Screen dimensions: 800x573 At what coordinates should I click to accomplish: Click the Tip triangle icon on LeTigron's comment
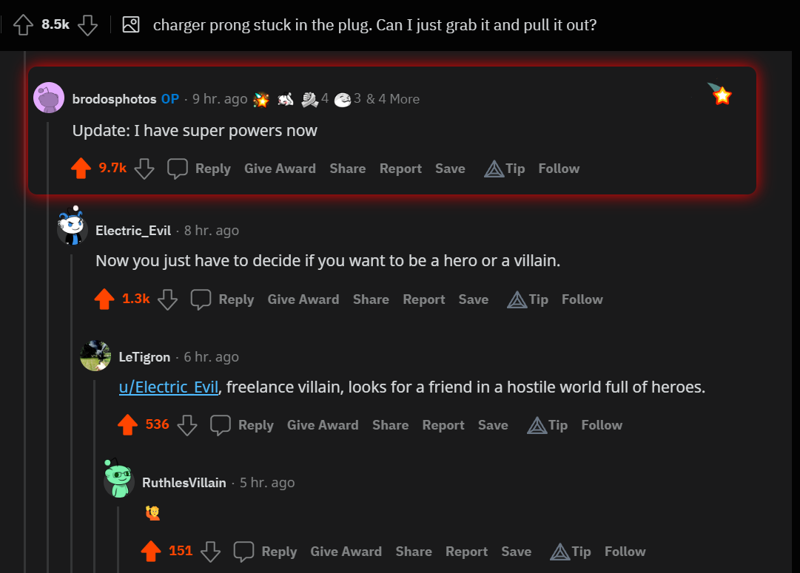coord(539,424)
